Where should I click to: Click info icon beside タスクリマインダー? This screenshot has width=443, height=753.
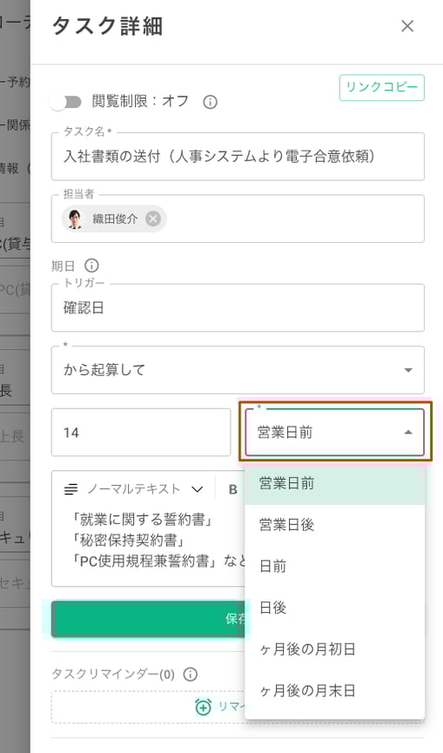(191, 675)
